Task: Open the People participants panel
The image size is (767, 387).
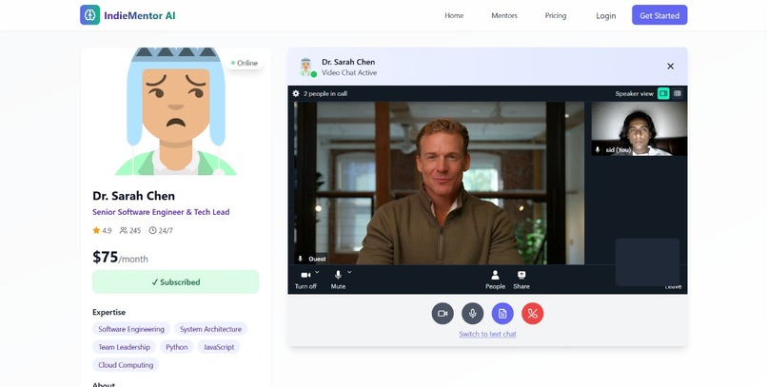Action: point(495,280)
